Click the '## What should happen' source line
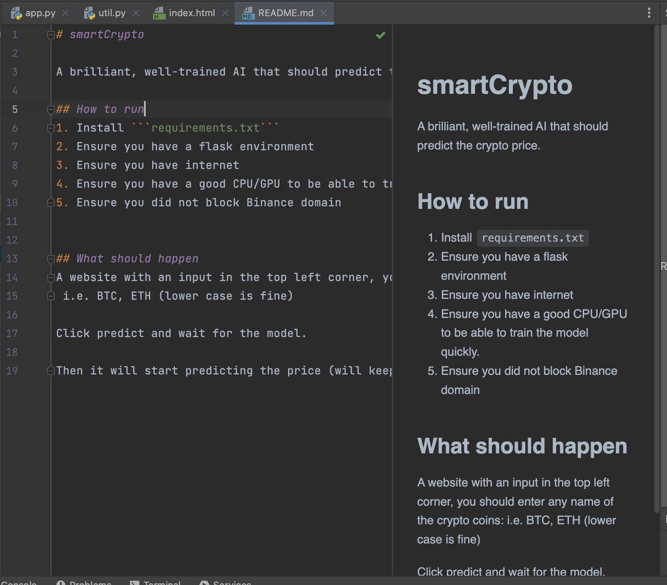Screen dimensions: 667x585 (x=127, y=259)
